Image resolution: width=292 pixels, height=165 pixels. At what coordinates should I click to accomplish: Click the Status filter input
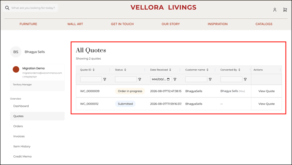click(x=126, y=79)
